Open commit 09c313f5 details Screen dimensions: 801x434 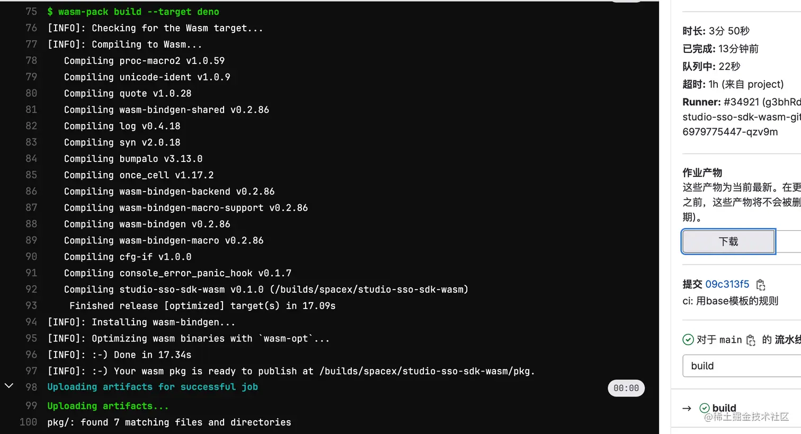[727, 284]
